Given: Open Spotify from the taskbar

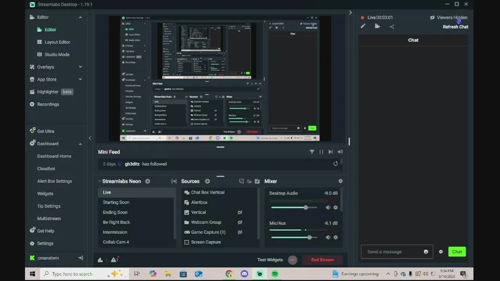Looking at the screenshot, I should (275, 274).
